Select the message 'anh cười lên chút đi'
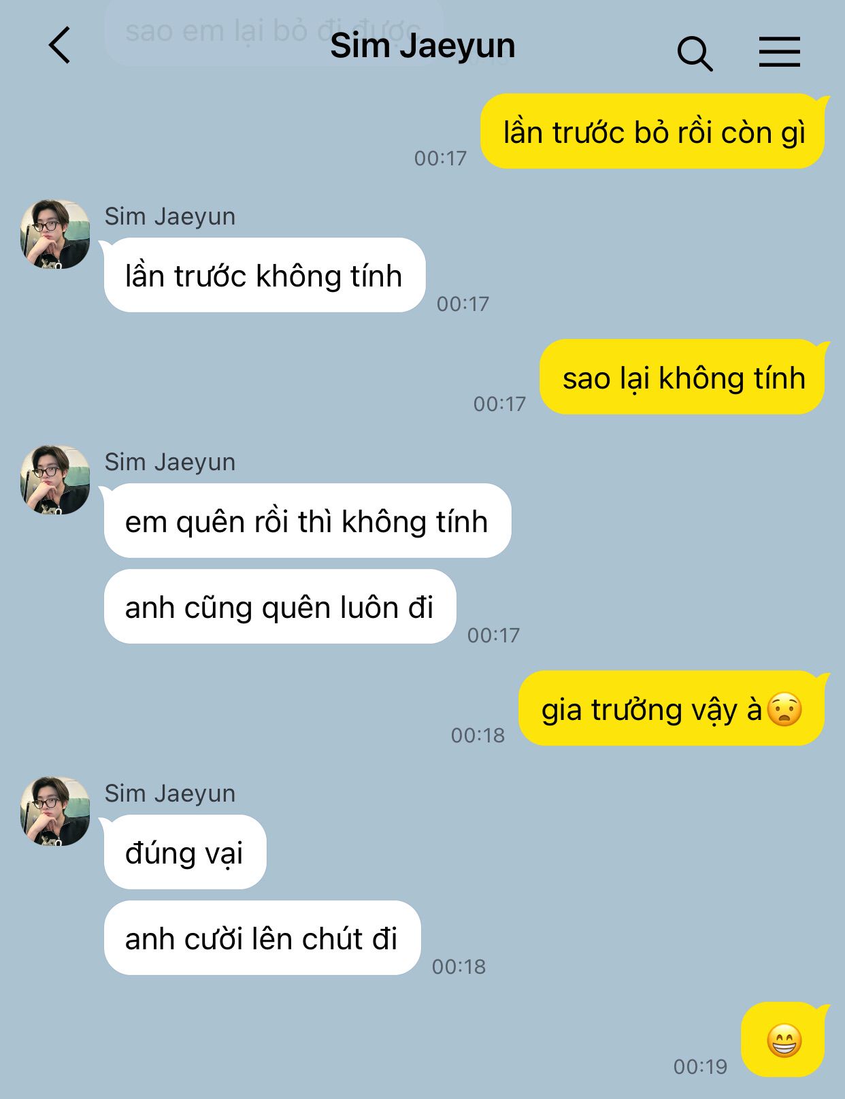This screenshot has width=845, height=1099. click(262, 938)
